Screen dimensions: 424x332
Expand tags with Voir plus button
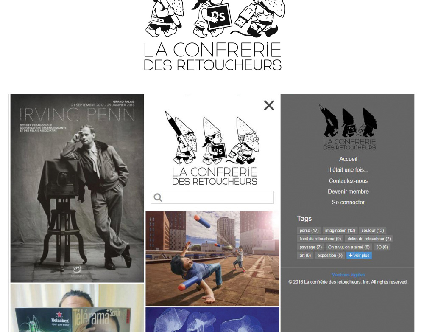coord(359,255)
